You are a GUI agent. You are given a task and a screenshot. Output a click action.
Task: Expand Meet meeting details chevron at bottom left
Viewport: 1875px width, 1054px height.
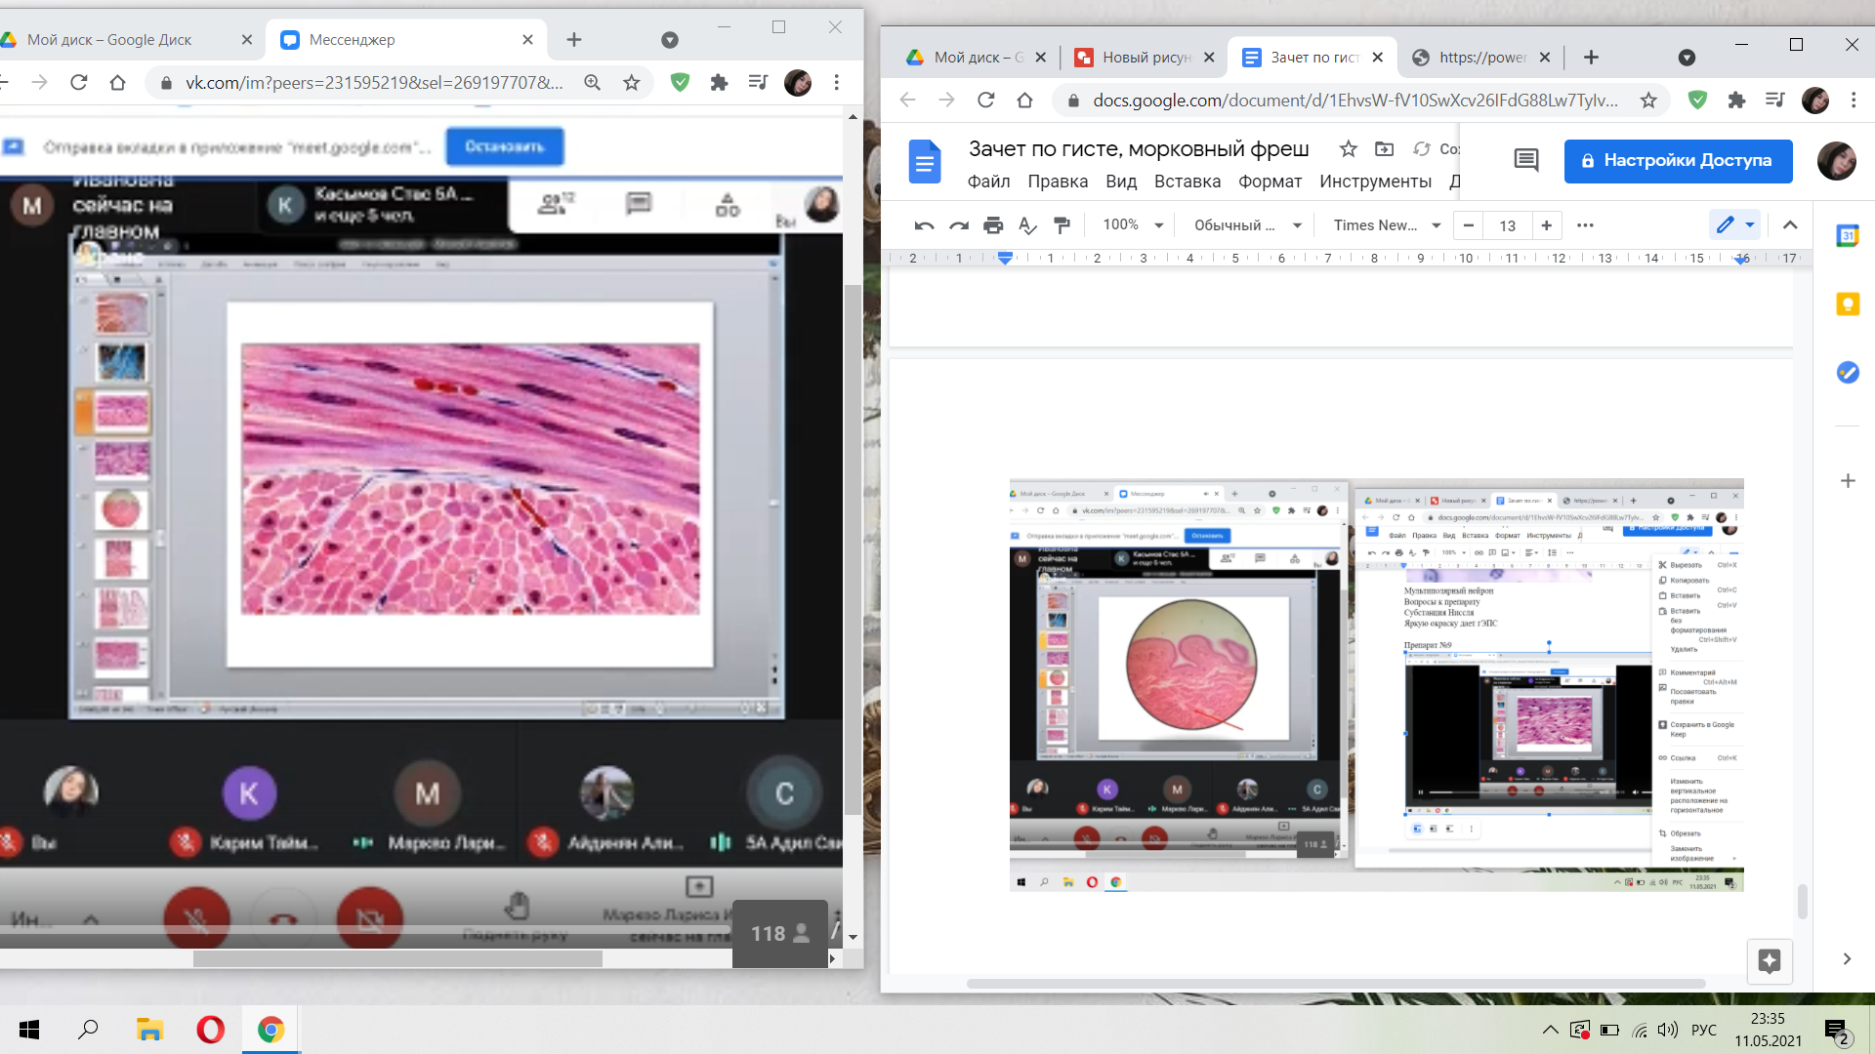pyautogui.click(x=91, y=919)
